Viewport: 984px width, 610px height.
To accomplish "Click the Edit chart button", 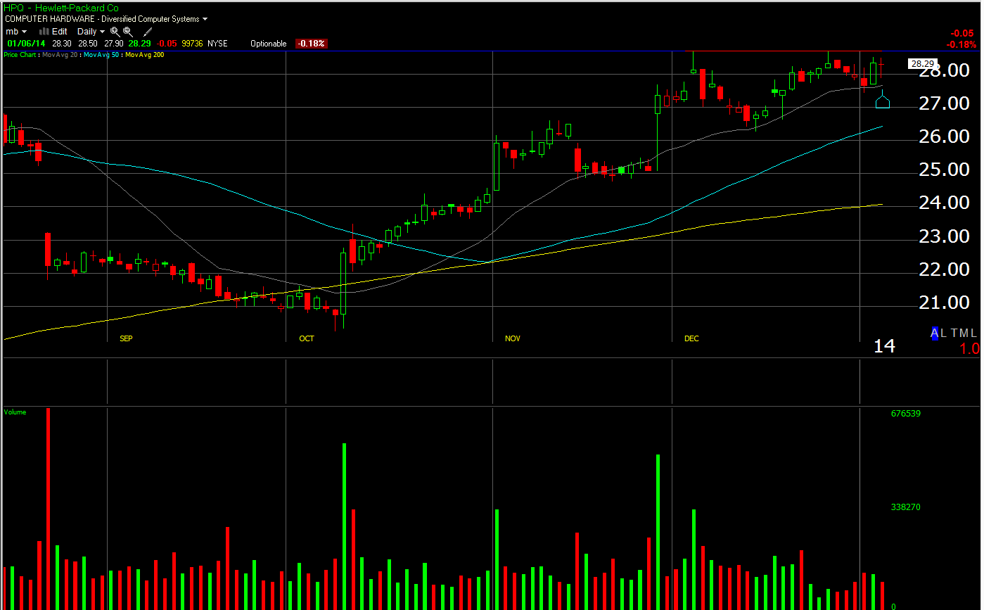I will click(x=60, y=32).
